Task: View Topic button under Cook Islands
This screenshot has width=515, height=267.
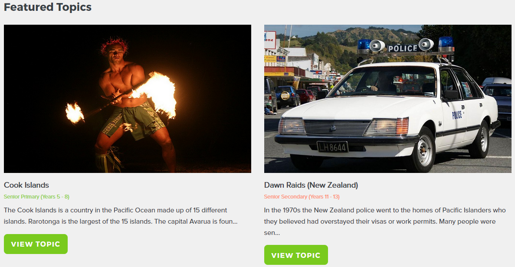Action: 36,244
